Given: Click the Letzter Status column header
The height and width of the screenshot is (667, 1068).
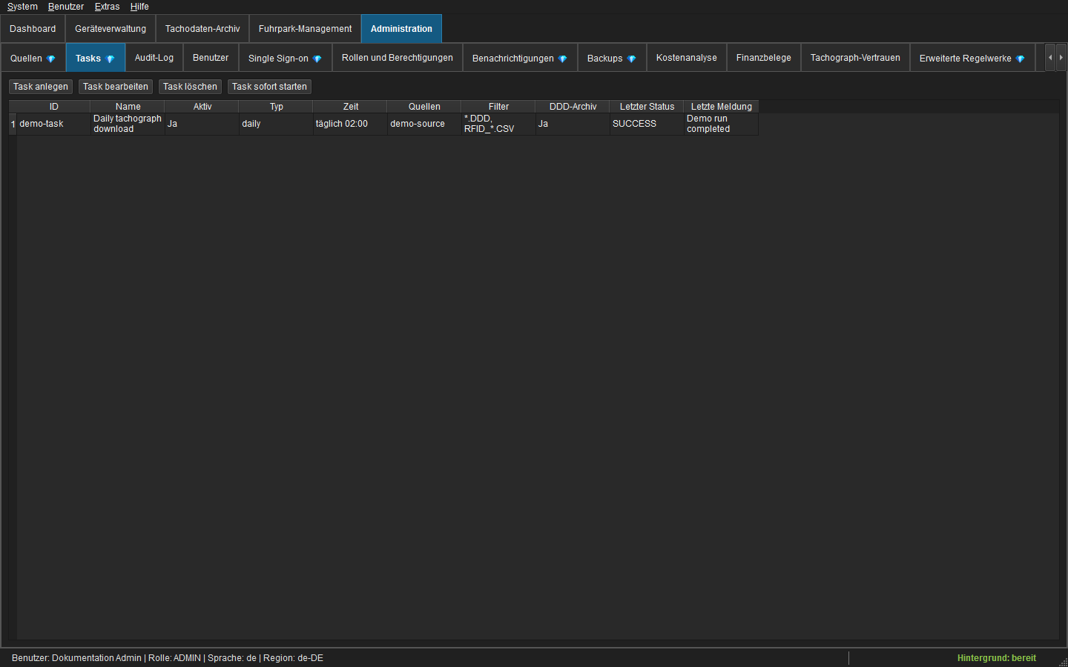Looking at the screenshot, I should point(647,107).
